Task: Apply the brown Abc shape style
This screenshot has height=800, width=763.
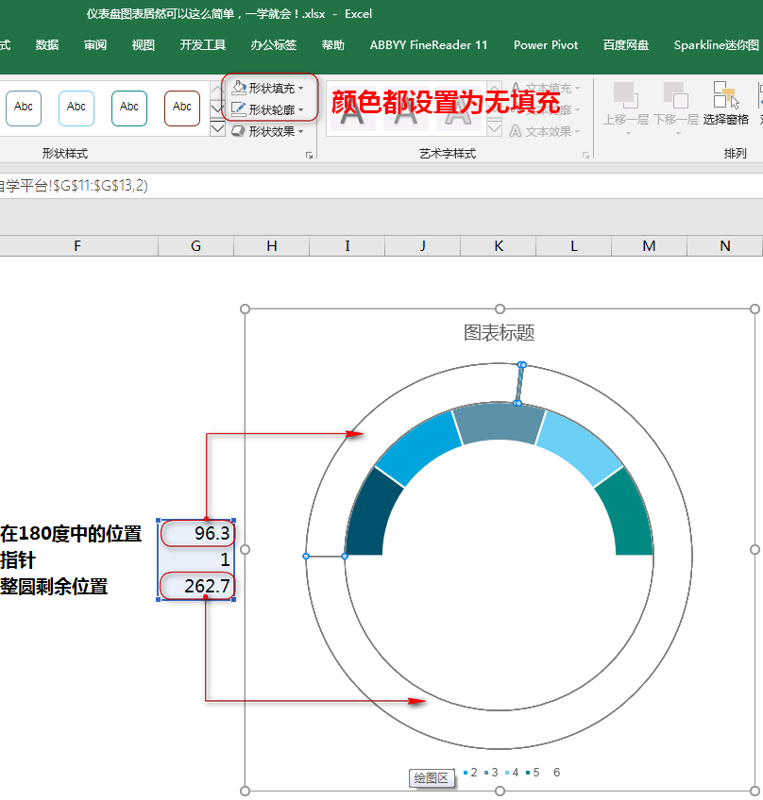Action: click(182, 108)
